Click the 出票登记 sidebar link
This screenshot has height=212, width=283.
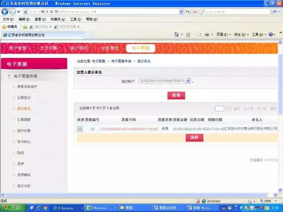[24, 97]
